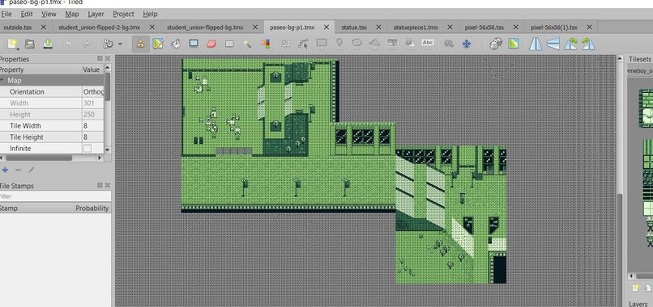Open the View menu
Image resolution: width=653 pixels, height=307 pixels.
pyautogui.click(x=49, y=14)
